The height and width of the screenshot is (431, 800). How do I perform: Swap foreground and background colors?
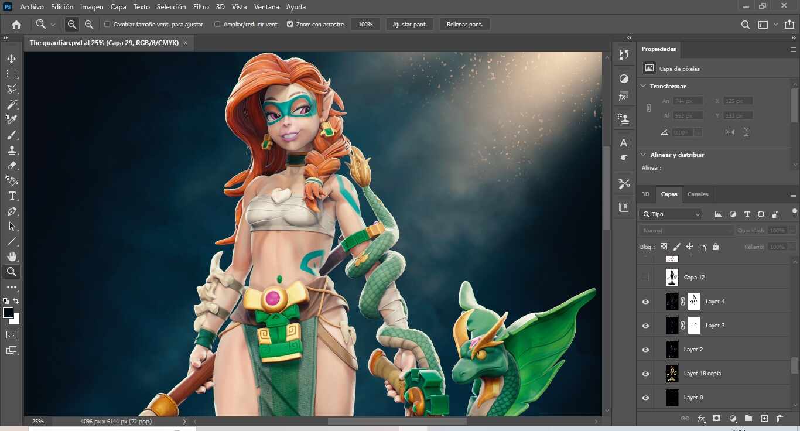click(x=16, y=301)
